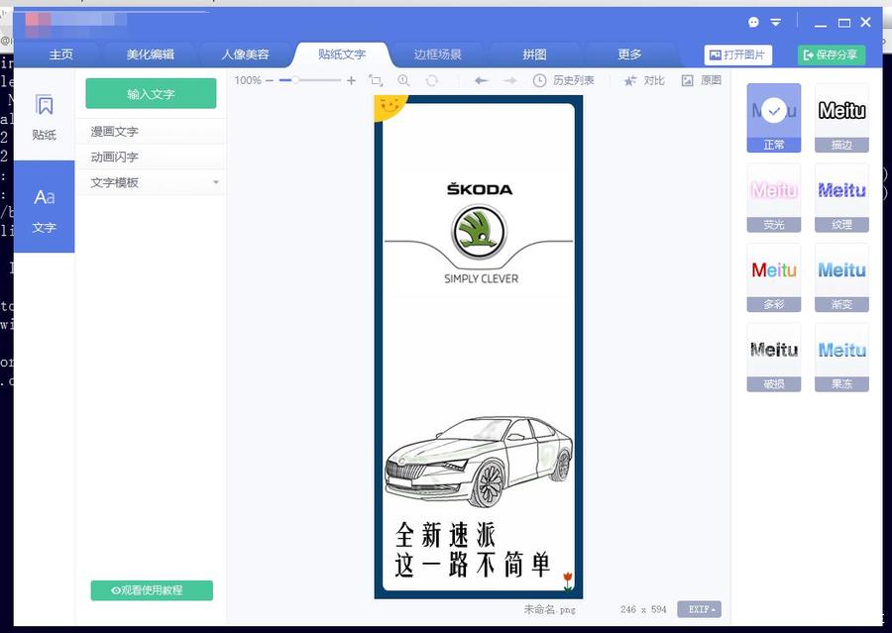The height and width of the screenshot is (633, 892).
Task: Click the zoom out minus icon
Action: [270, 81]
